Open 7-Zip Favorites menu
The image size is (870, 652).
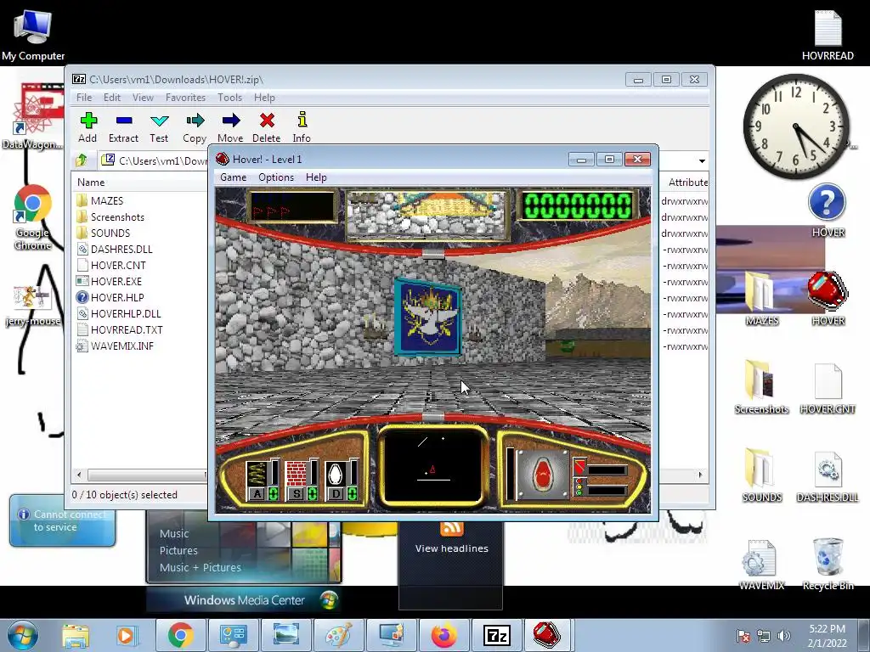point(185,98)
